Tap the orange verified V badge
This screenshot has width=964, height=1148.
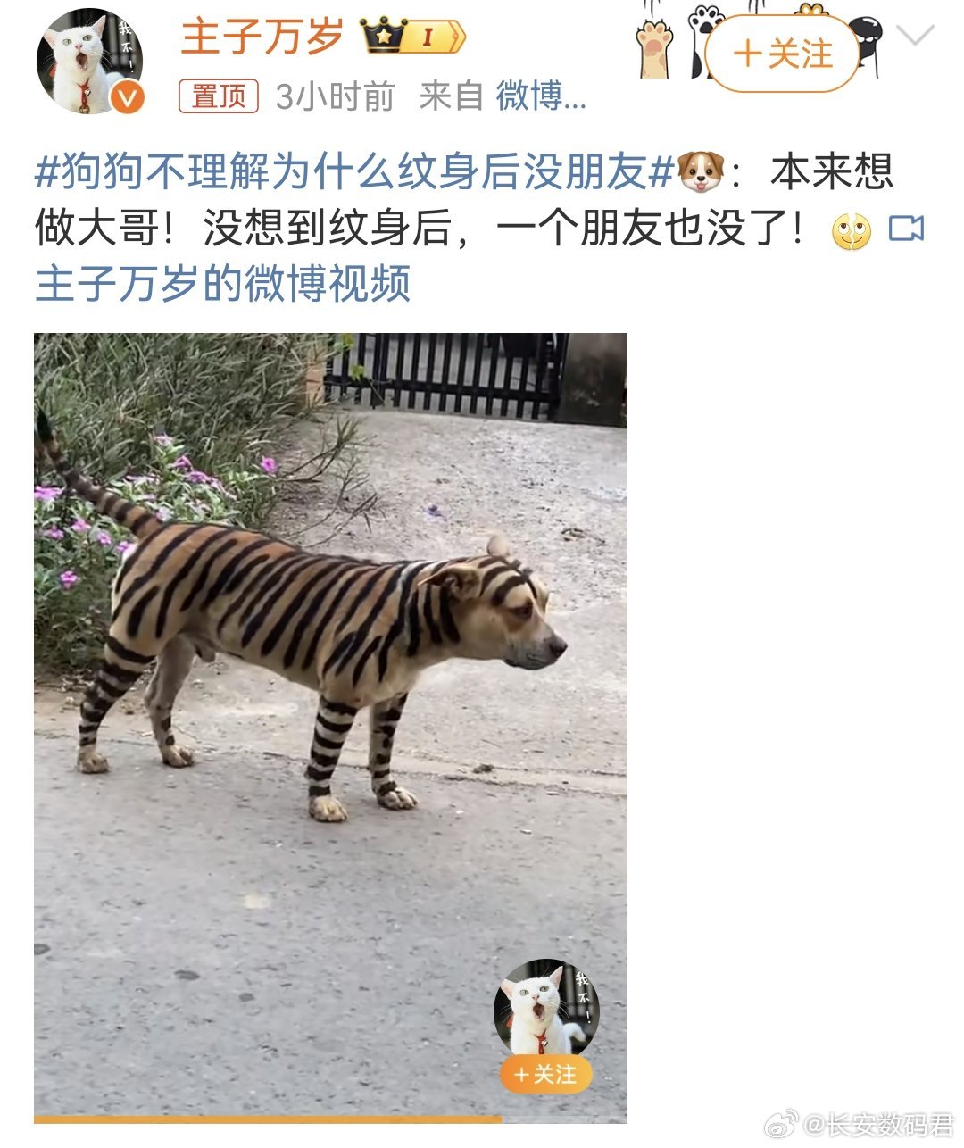tap(129, 97)
